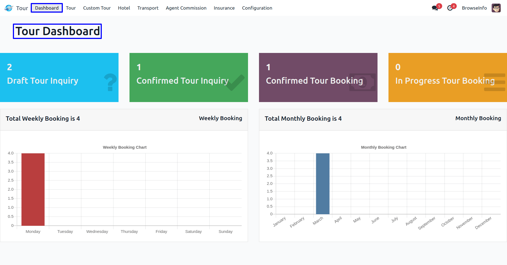Click the BrowseInfo user name
This screenshot has height=265, width=507.
point(474,8)
